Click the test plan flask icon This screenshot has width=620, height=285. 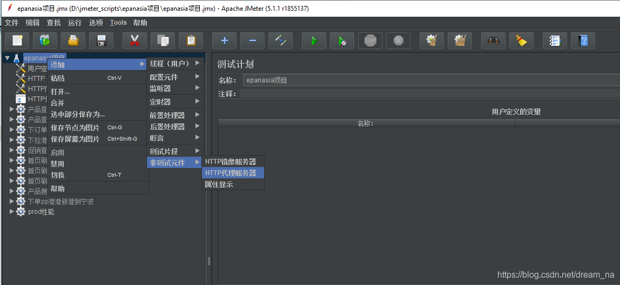coord(17,58)
